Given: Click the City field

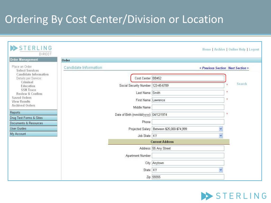Looking at the screenshot, I should pyautogui.click(x=188, y=163).
